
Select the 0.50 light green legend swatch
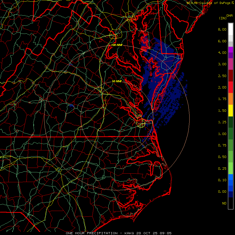click(231, 157)
